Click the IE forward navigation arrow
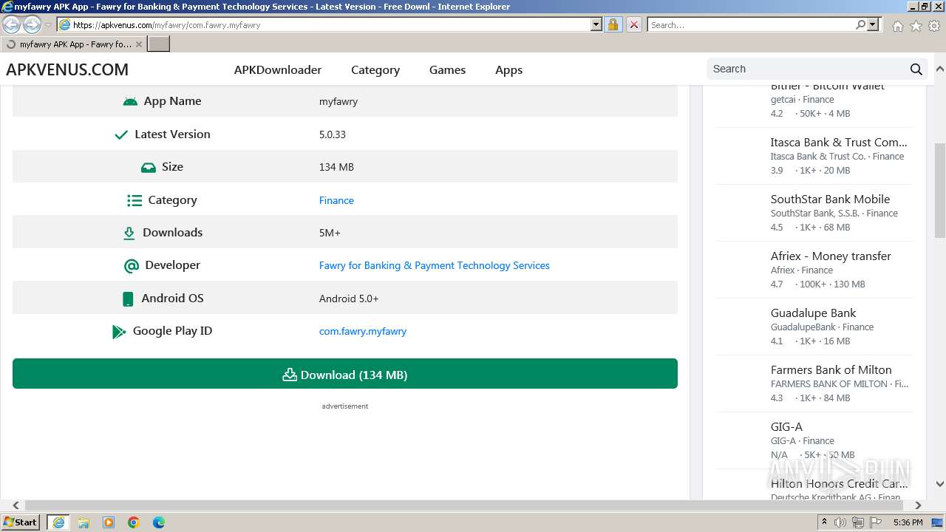Viewport: 946px width, 532px height. (x=32, y=24)
